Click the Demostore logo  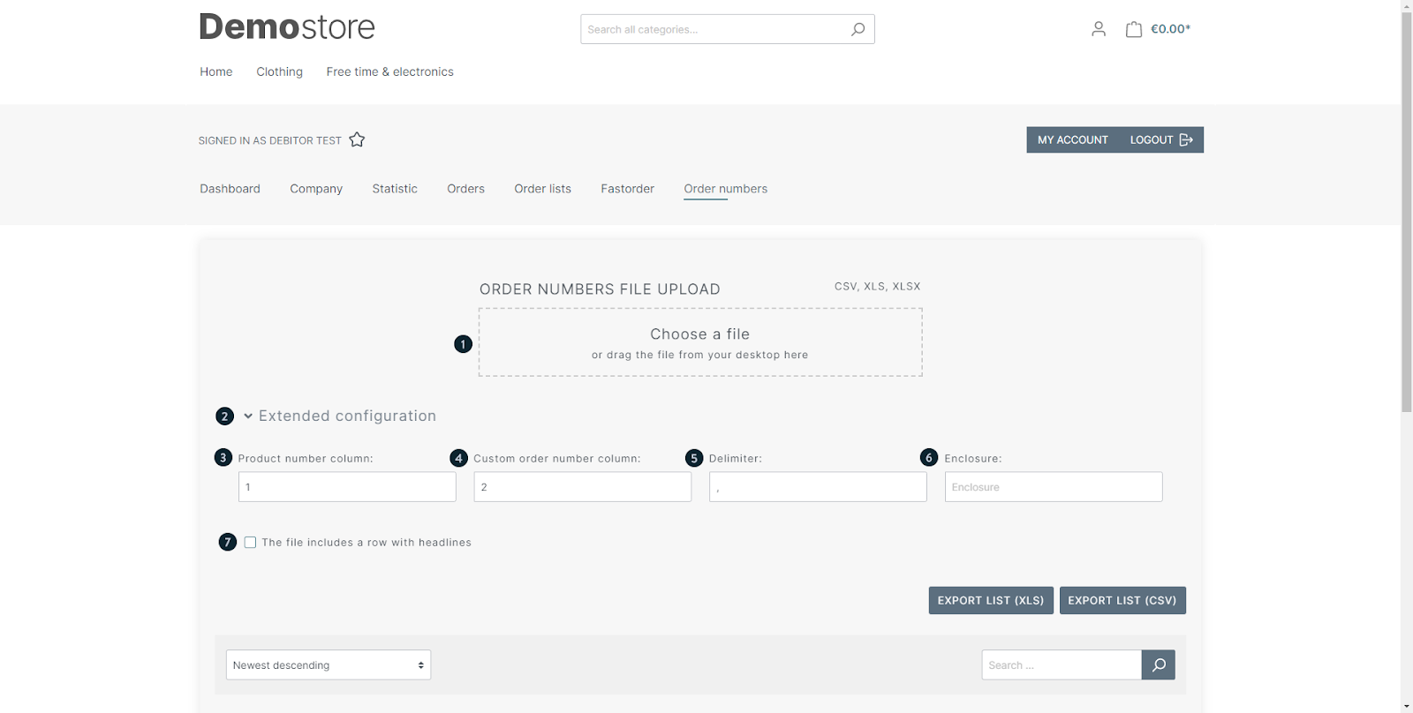pos(287,27)
